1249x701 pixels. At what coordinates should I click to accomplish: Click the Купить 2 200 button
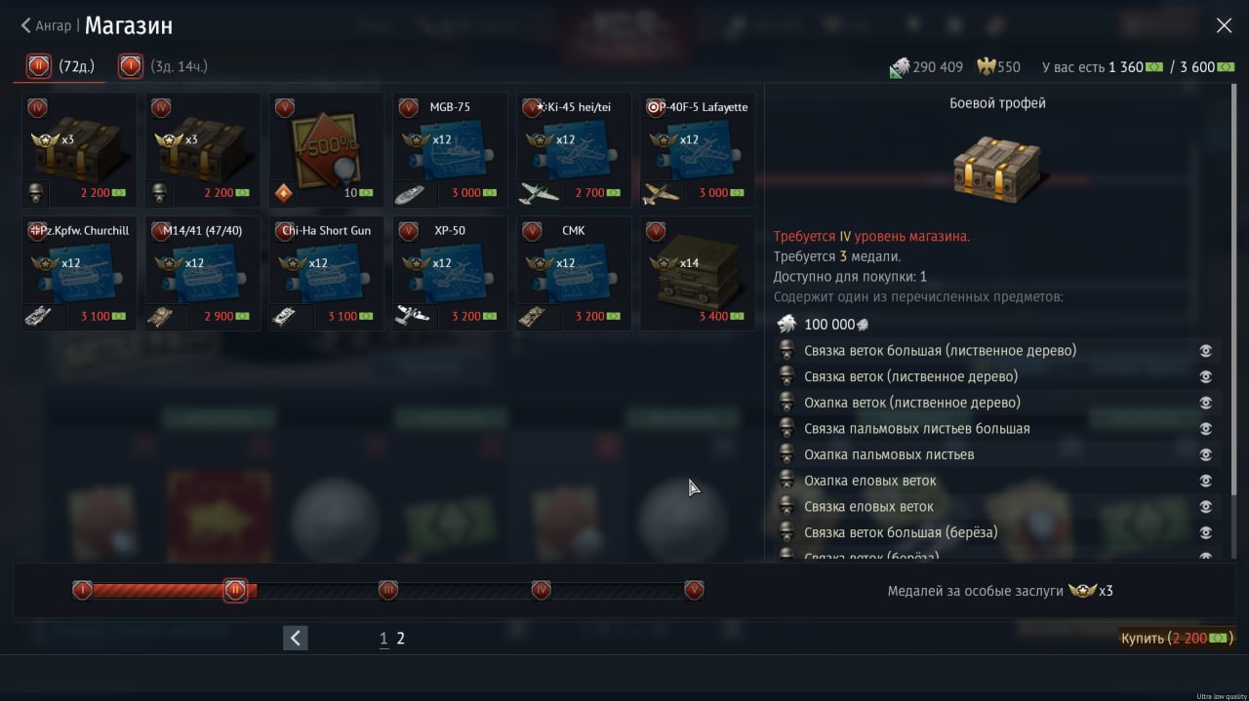[1176, 638]
